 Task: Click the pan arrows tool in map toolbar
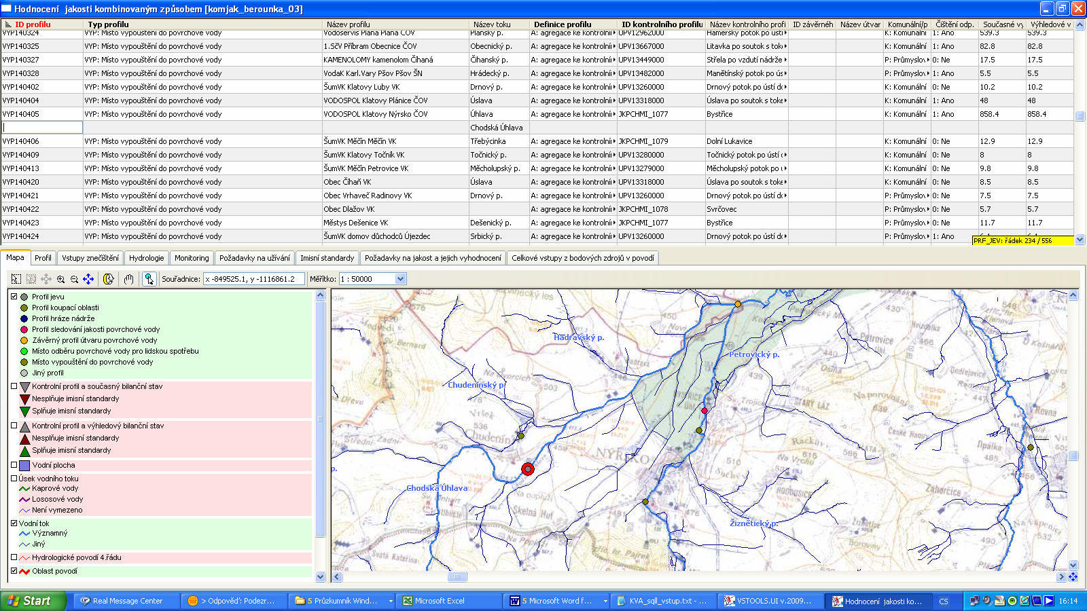[46, 279]
